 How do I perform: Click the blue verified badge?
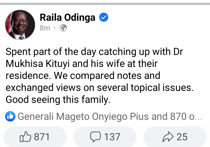point(104,18)
